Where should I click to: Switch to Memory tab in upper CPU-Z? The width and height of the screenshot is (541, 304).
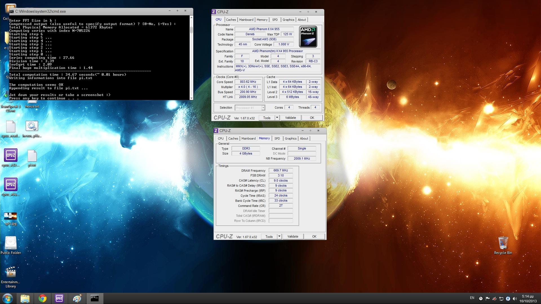pos(262,20)
